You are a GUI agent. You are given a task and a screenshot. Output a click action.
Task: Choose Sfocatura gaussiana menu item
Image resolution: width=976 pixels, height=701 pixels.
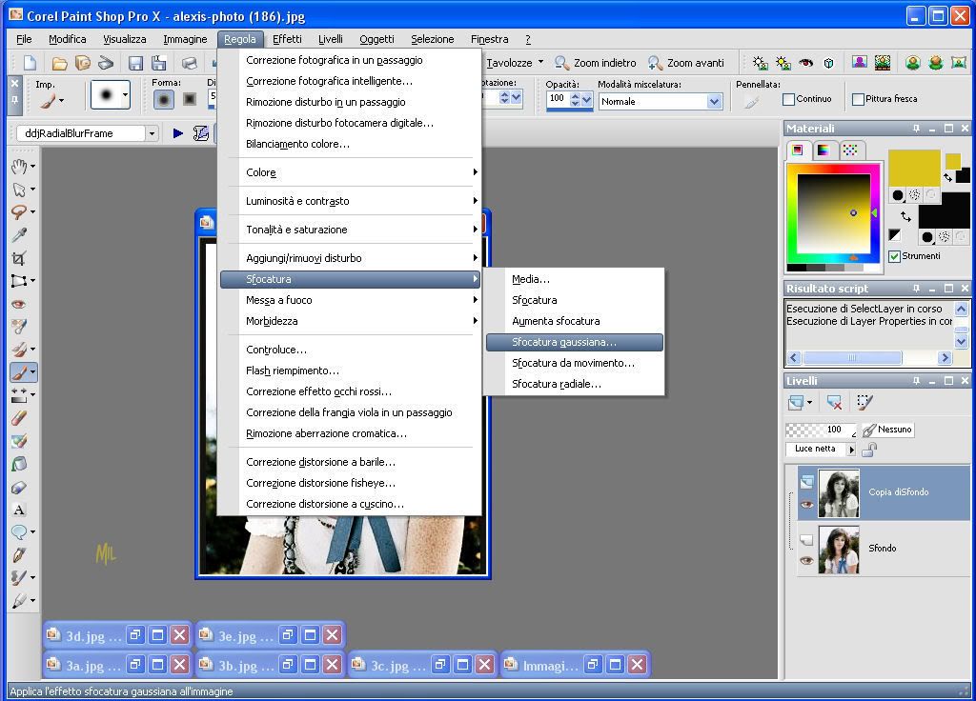575,342
